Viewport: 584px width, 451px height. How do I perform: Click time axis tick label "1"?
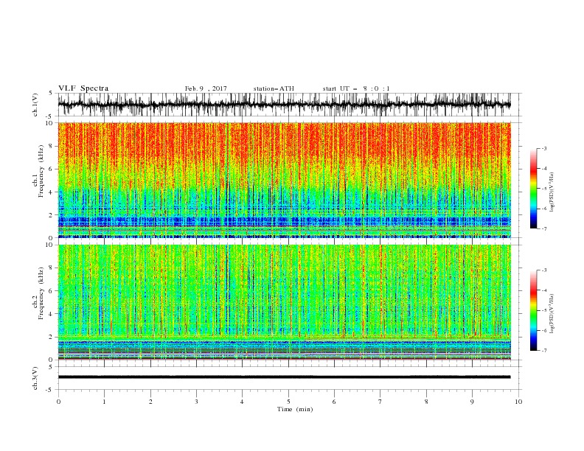(x=104, y=402)
